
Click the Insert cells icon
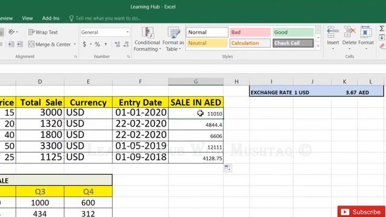click(x=333, y=32)
